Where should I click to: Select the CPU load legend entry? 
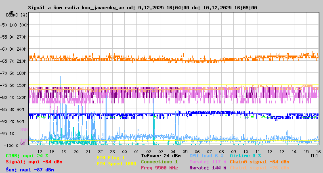[x=206, y=156]
